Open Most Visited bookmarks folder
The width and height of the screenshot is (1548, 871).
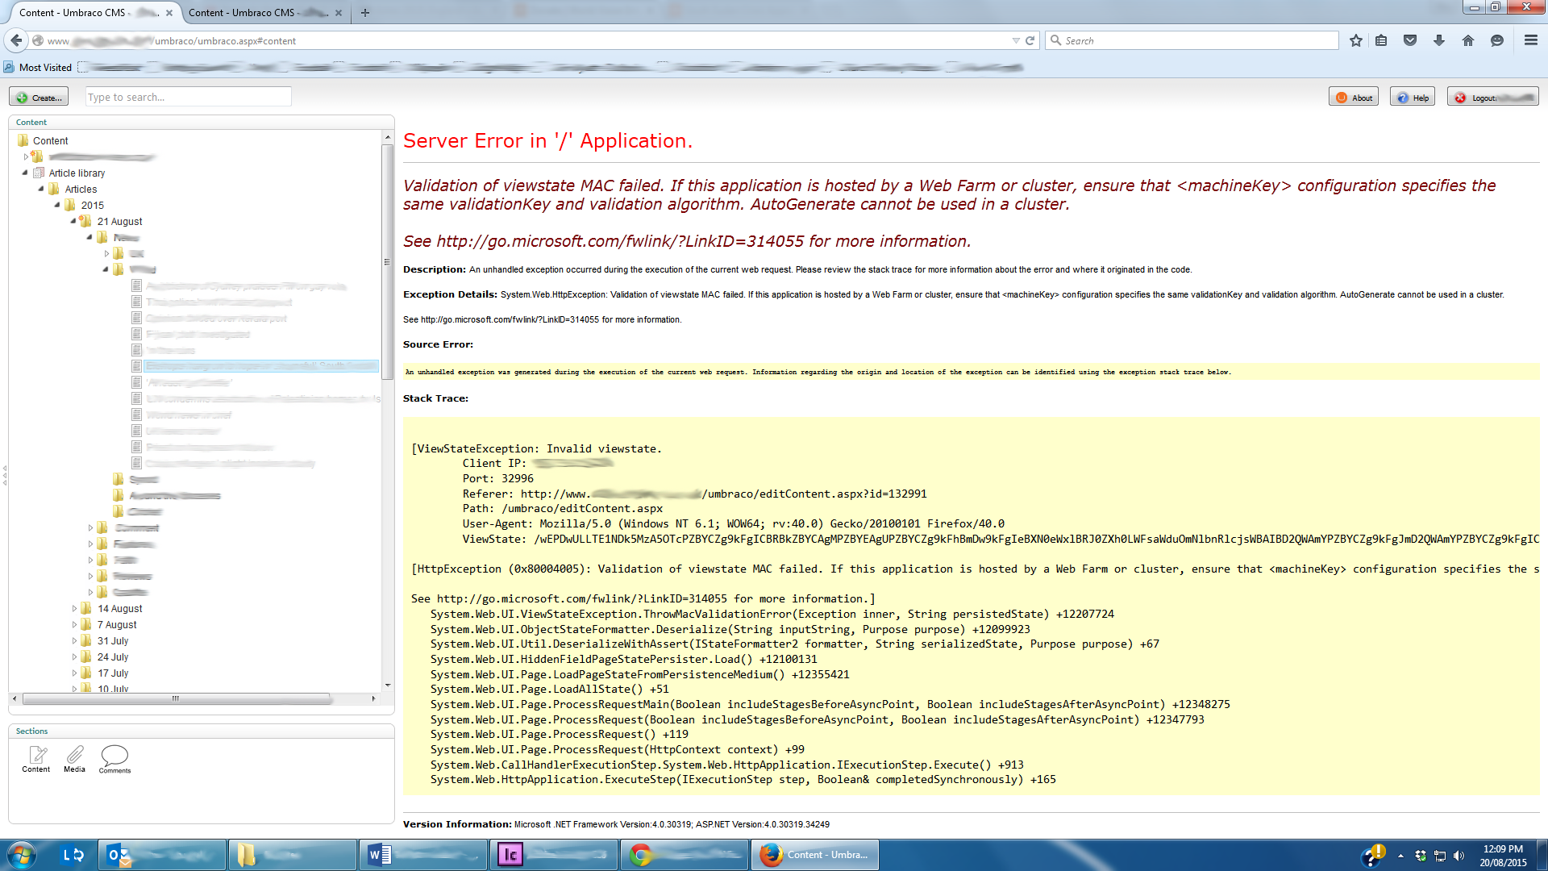tap(38, 68)
